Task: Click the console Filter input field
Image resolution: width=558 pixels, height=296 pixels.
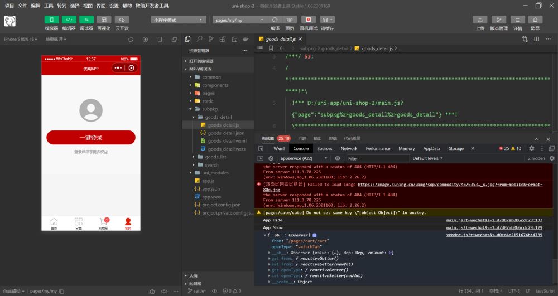Action: (x=378, y=158)
